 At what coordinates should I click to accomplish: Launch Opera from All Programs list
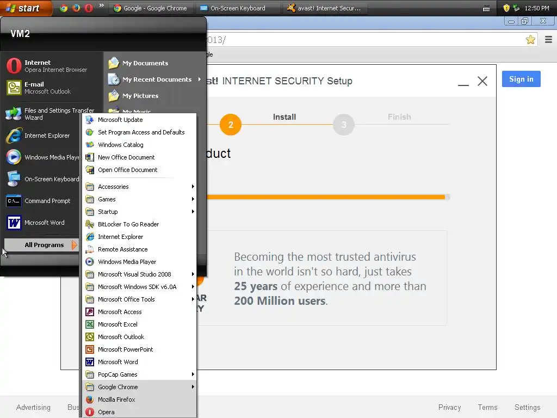coord(140,412)
